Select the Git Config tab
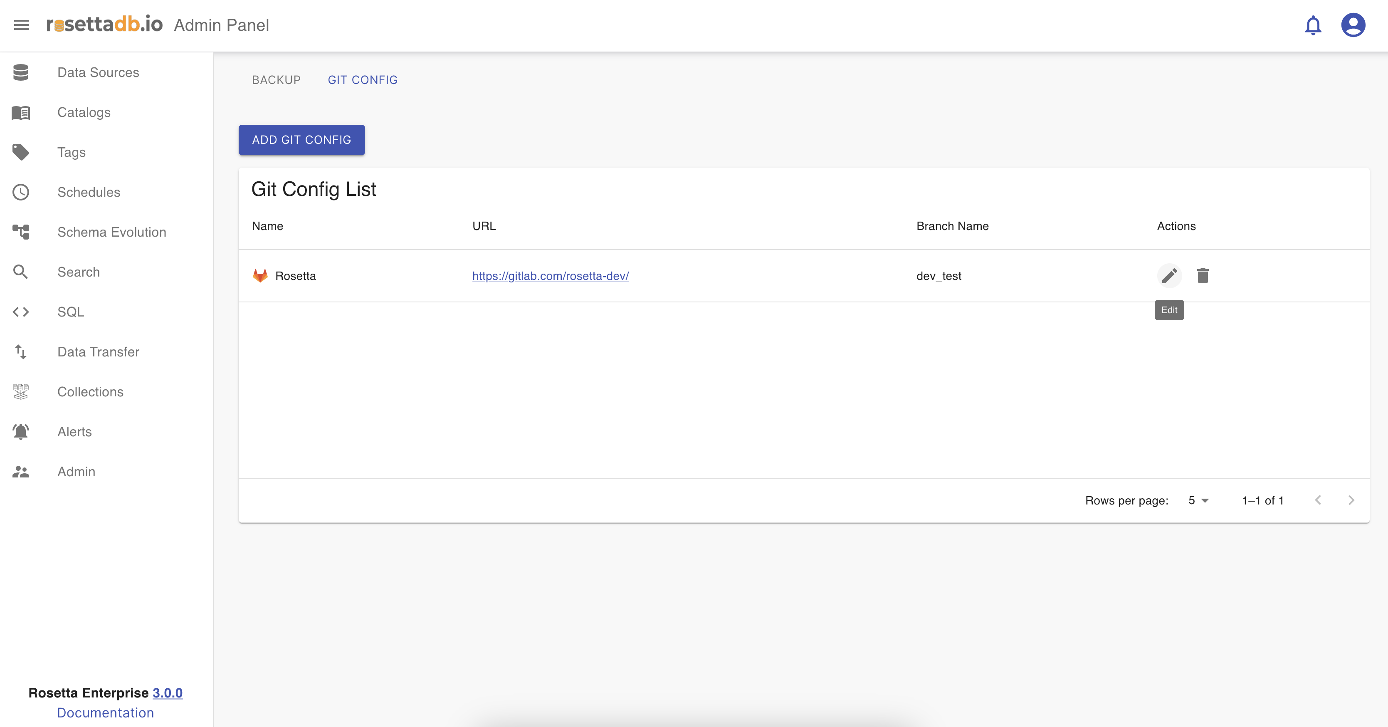The height and width of the screenshot is (727, 1388). click(x=363, y=80)
